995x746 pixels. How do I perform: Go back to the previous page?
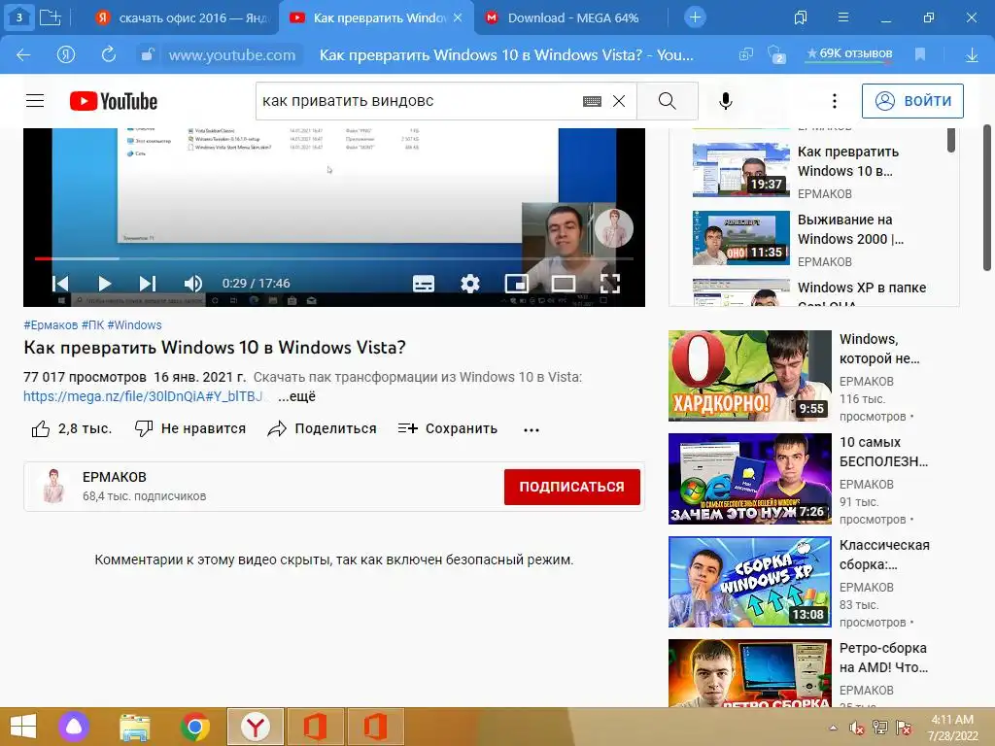click(23, 55)
